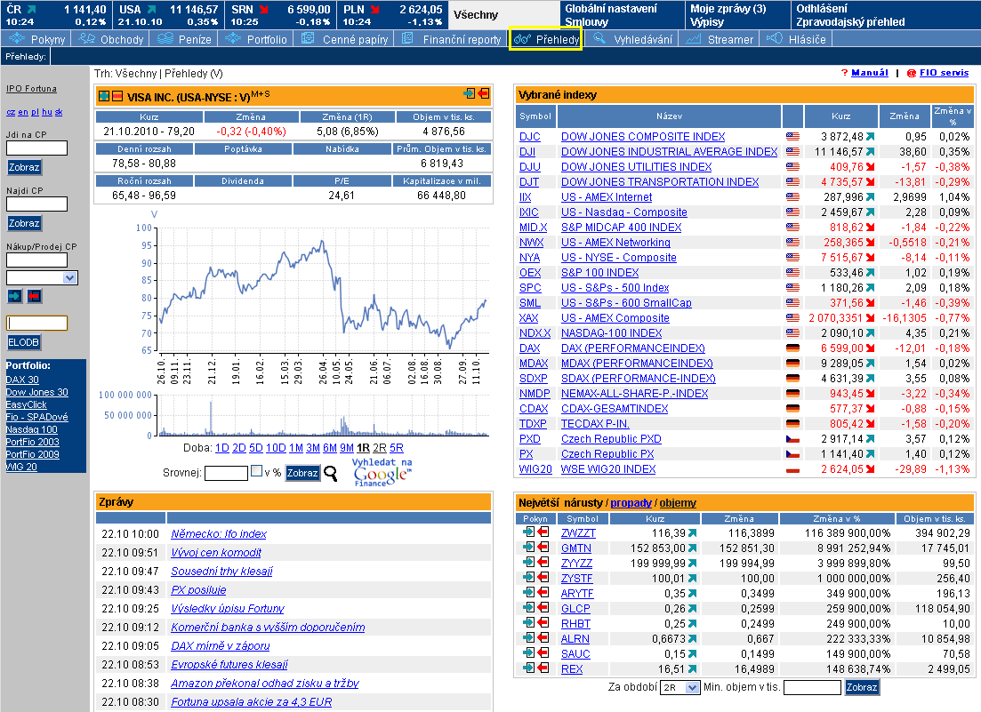Click the Zobraz button under Jdi na CP
This screenshot has height=712, width=981.
24,167
